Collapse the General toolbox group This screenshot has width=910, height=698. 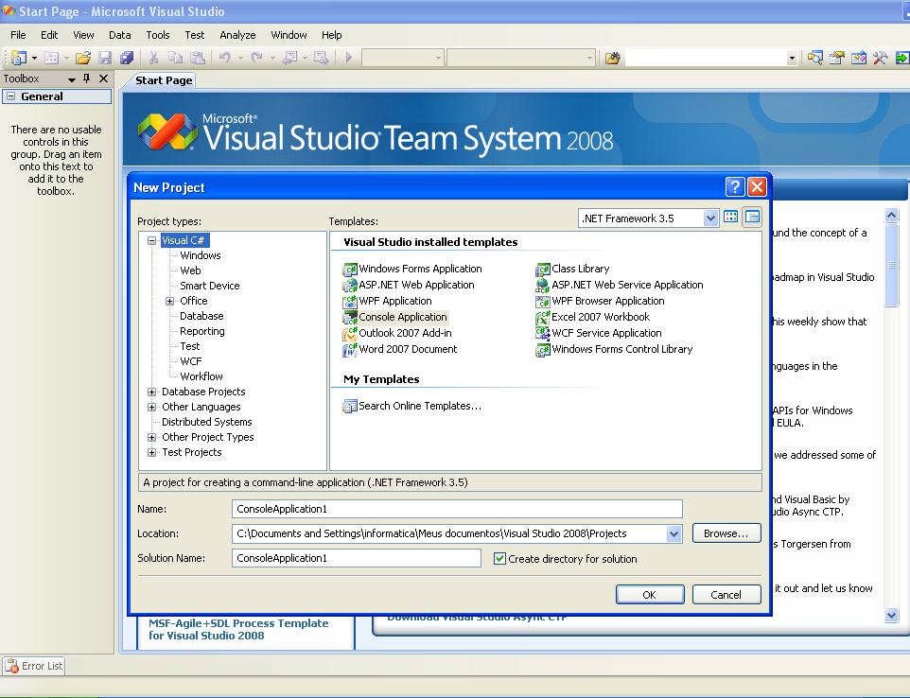[x=11, y=96]
